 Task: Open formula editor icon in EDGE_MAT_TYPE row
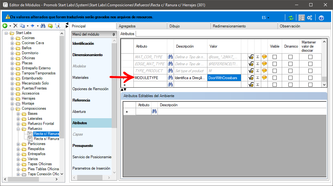[x=251, y=64]
